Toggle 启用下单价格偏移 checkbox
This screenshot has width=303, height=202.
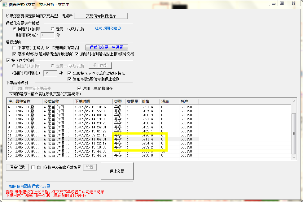pos(79,88)
